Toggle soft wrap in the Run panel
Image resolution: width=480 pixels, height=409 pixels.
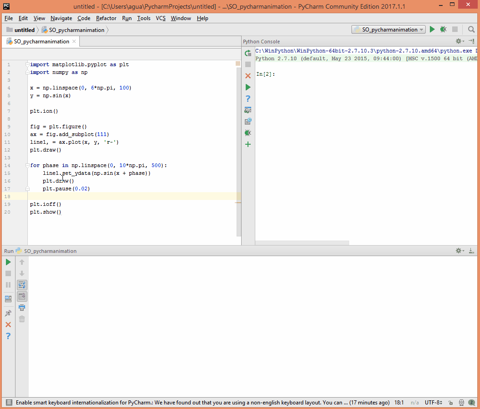point(21,285)
